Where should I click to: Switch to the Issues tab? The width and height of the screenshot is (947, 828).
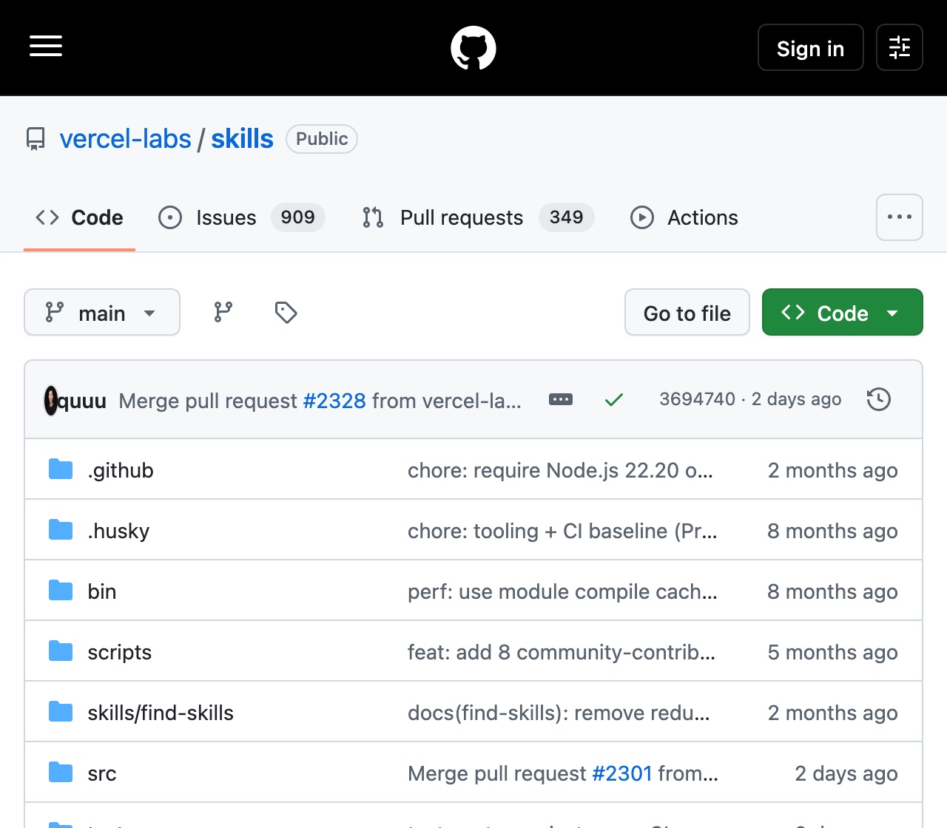[x=242, y=217]
